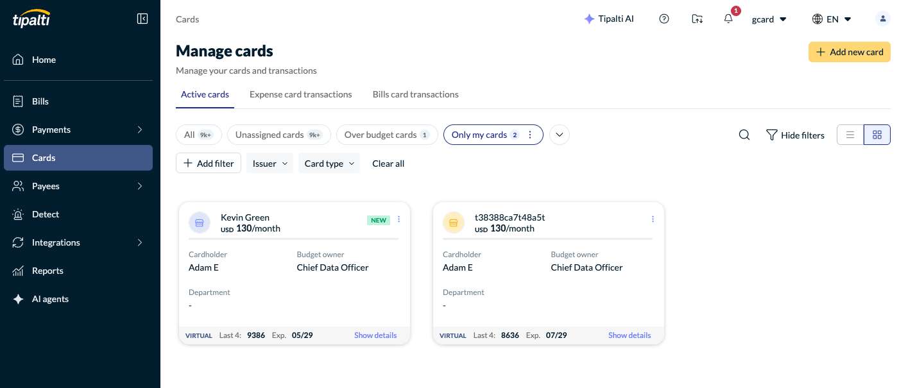Switch to Bills card transactions tab
899x388 pixels.
click(x=416, y=94)
